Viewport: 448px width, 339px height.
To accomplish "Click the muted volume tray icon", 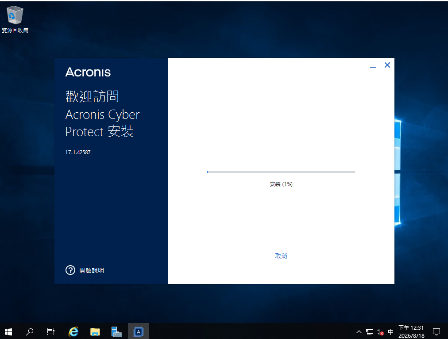I will pos(380,332).
